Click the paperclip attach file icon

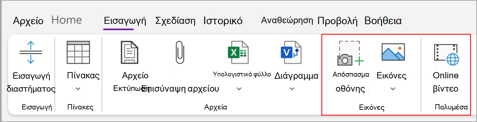click(180, 52)
